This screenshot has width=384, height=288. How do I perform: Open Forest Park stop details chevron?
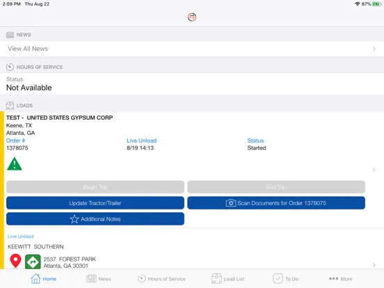click(374, 265)
